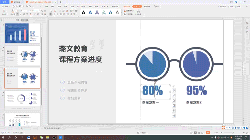Switch to normal view icon in status bar
This screenshot has width=250, height=140.
point(195,133)
